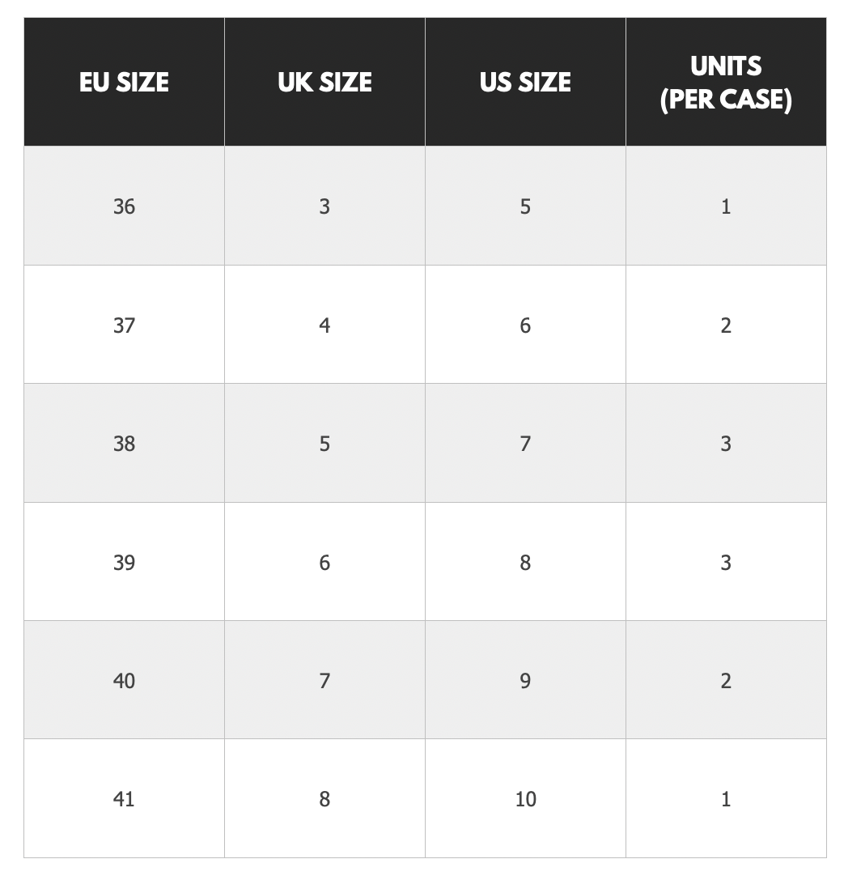Select the EU size 37 cell
This screenshot has height=876, width=861.
(x=124, y=325)
